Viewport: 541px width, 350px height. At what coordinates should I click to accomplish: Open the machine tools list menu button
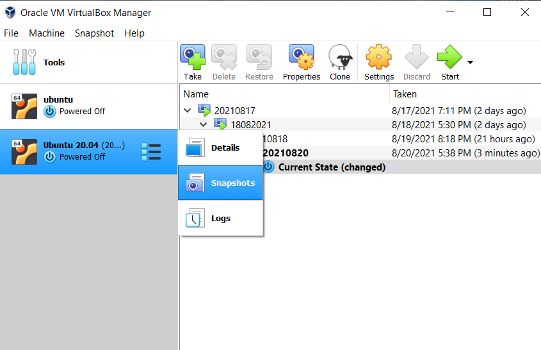click(x=151, y=152)
